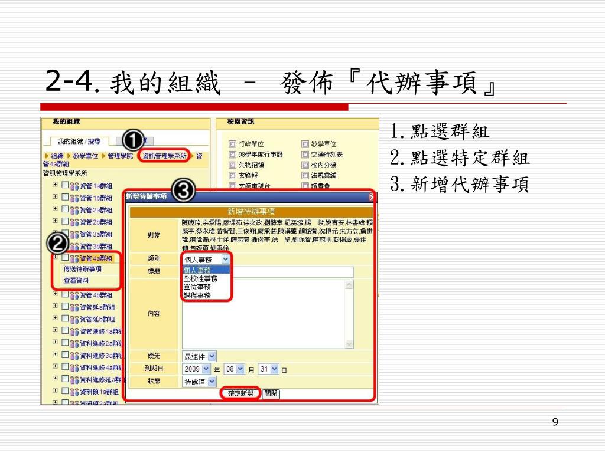Click the 98學年度行事曆 icon

click(x=232, y=155)
